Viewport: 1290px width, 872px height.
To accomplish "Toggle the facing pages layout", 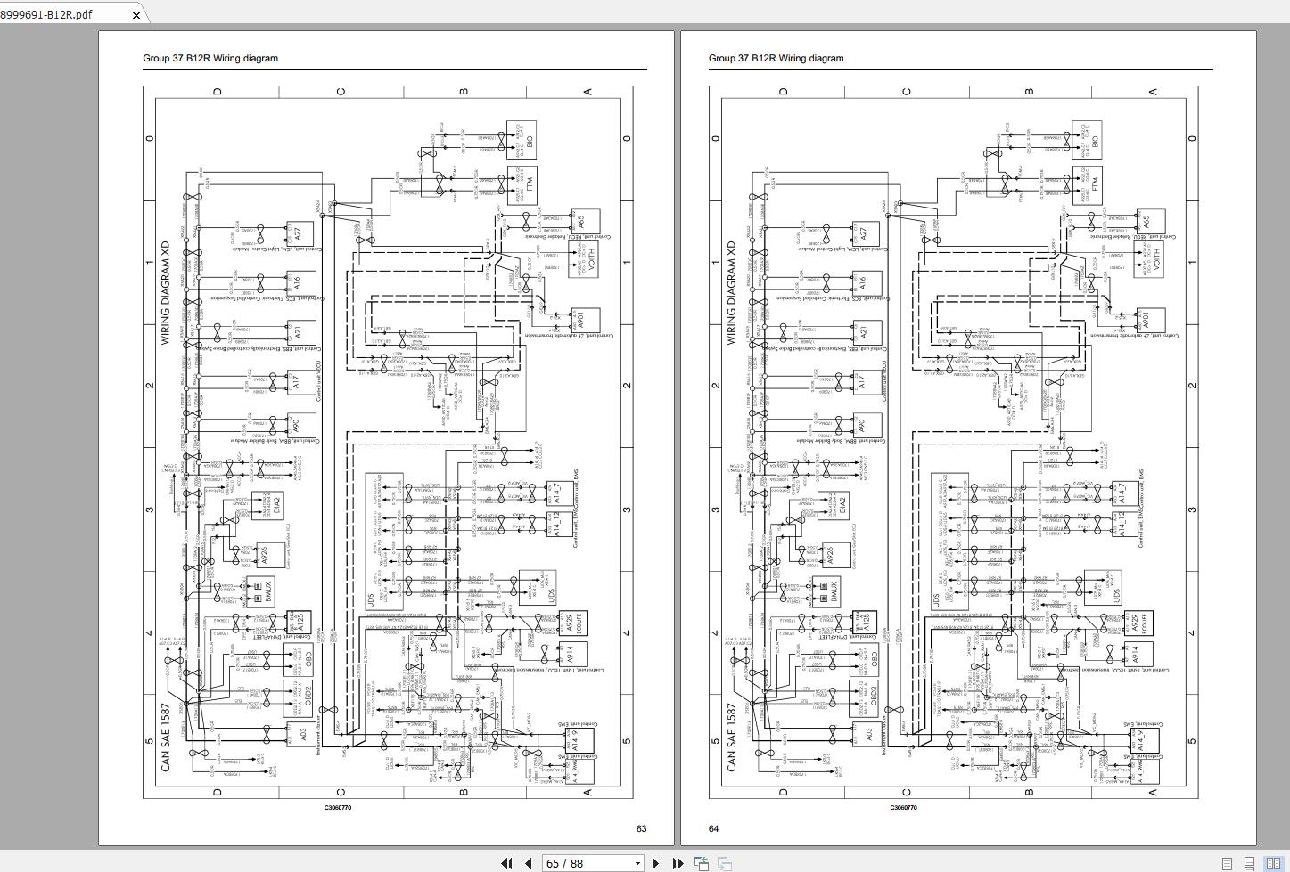I will pyautogui.click(x=1273, y=862).
